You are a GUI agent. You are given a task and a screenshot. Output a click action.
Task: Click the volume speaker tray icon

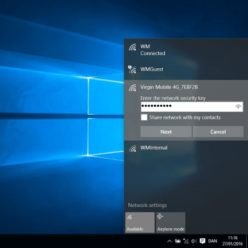click(x=194, y=241)
